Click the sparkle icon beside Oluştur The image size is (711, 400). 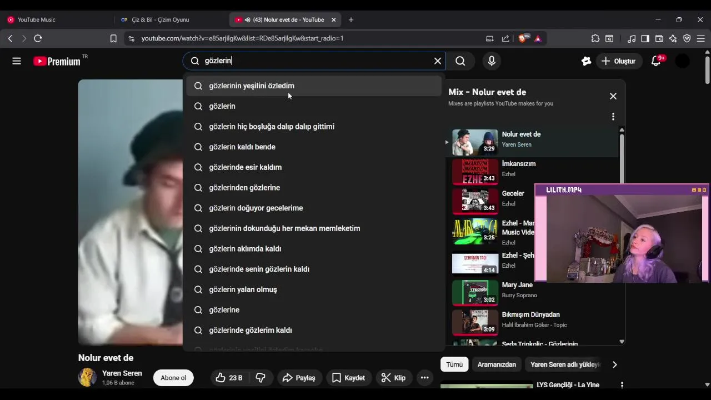(586, 61)
